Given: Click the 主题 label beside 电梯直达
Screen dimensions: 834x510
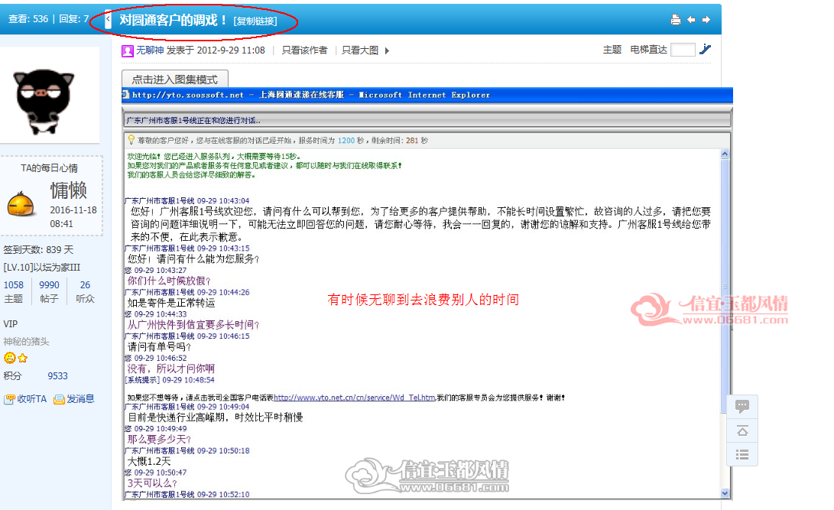Looking at the screenshot, I should coord(612,50).
